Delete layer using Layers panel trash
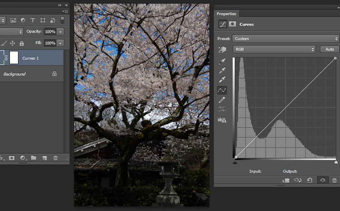The width and height of the screenshot is (340, 211). pyautogui.click(x=55, y=158)
